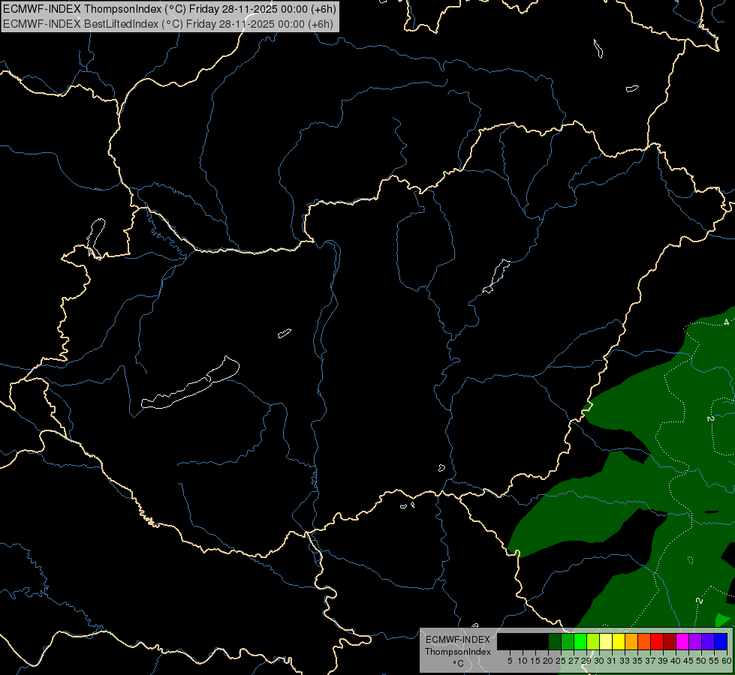Click the legend's ECMWF-INDEX label

tap(457, 640)
